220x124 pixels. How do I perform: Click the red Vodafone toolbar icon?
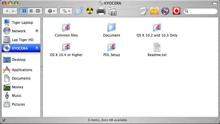pyautogui.click(x=177, y=11)
